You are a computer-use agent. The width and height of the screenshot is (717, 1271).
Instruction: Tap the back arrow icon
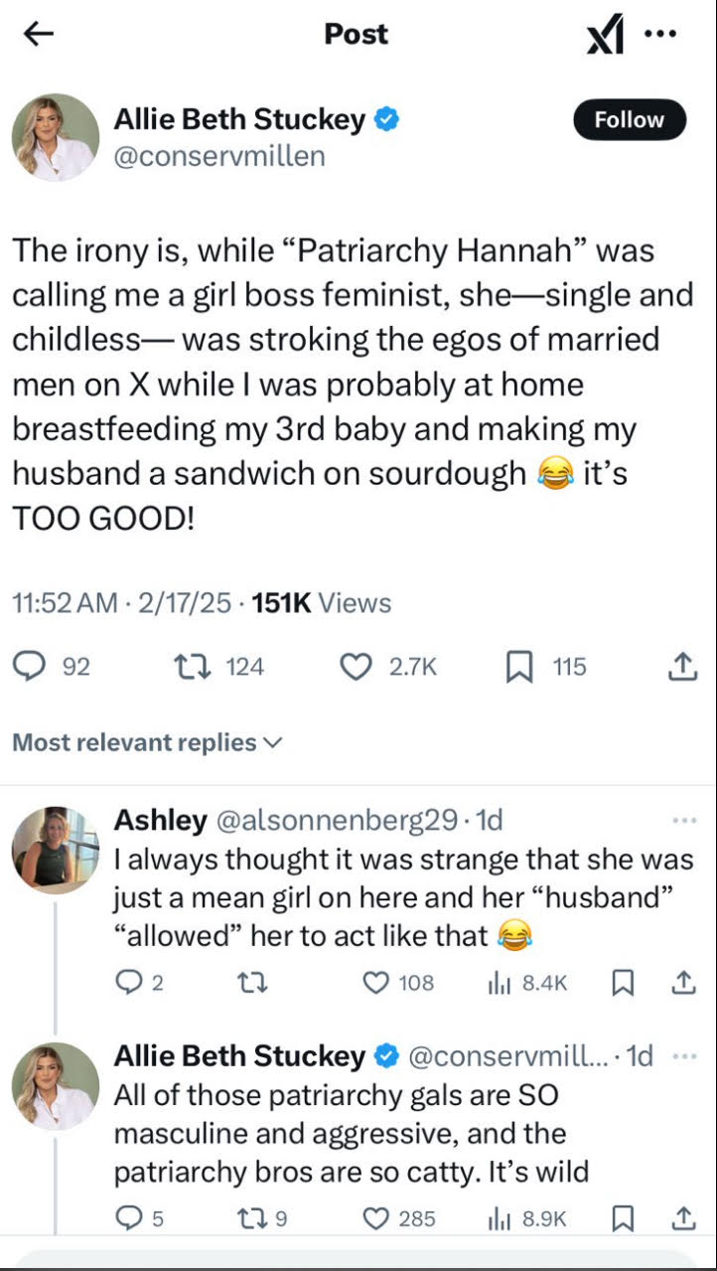click(38, 34)
